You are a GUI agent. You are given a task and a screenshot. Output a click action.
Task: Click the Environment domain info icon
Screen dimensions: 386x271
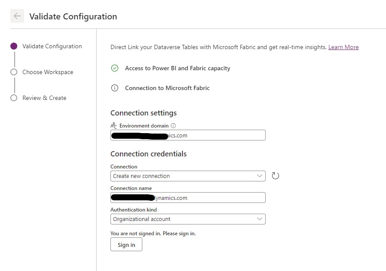(173, 126)
